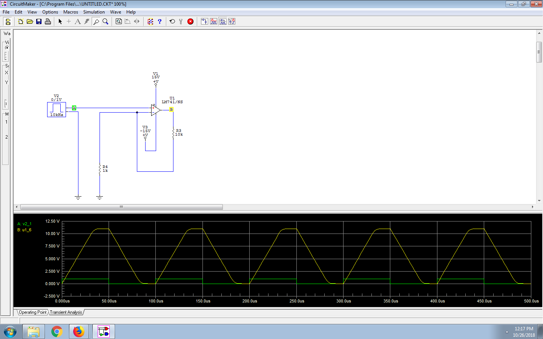543x339 pixels.
Task: Open an existing circuit file
Action: pos(30,21)
